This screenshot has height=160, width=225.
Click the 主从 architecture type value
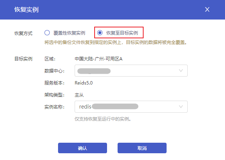coord(79,95)
